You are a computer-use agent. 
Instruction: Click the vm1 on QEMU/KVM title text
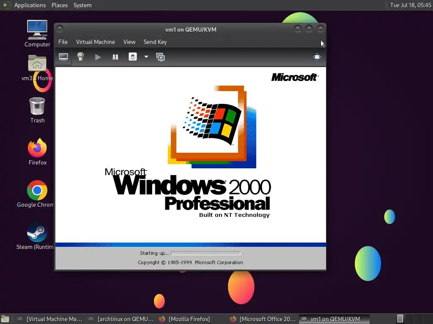[191, 30]
